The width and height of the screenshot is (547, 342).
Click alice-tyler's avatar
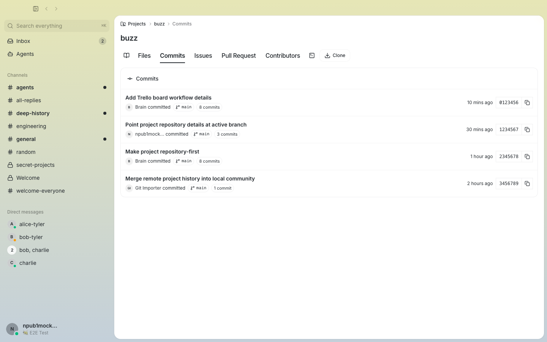[12, 224]
